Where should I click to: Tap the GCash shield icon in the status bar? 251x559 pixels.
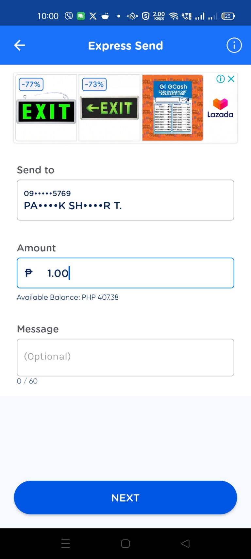[x=145, y=15]
